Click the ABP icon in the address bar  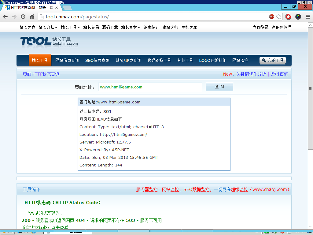(x=272, y=17)
